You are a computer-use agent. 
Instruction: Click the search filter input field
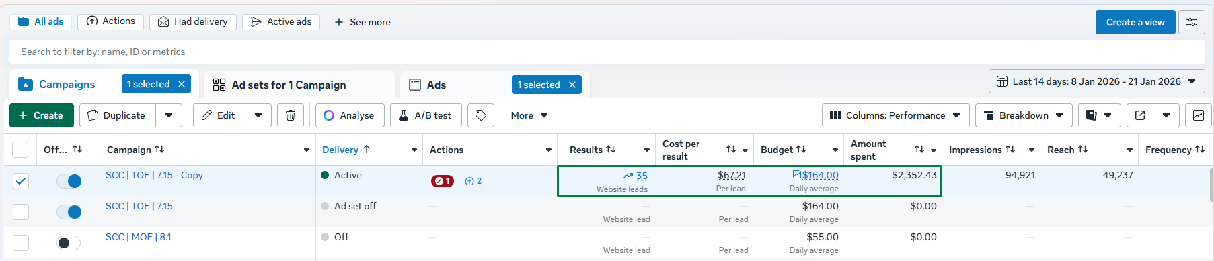pyautogui.click(x=607, y=52)
